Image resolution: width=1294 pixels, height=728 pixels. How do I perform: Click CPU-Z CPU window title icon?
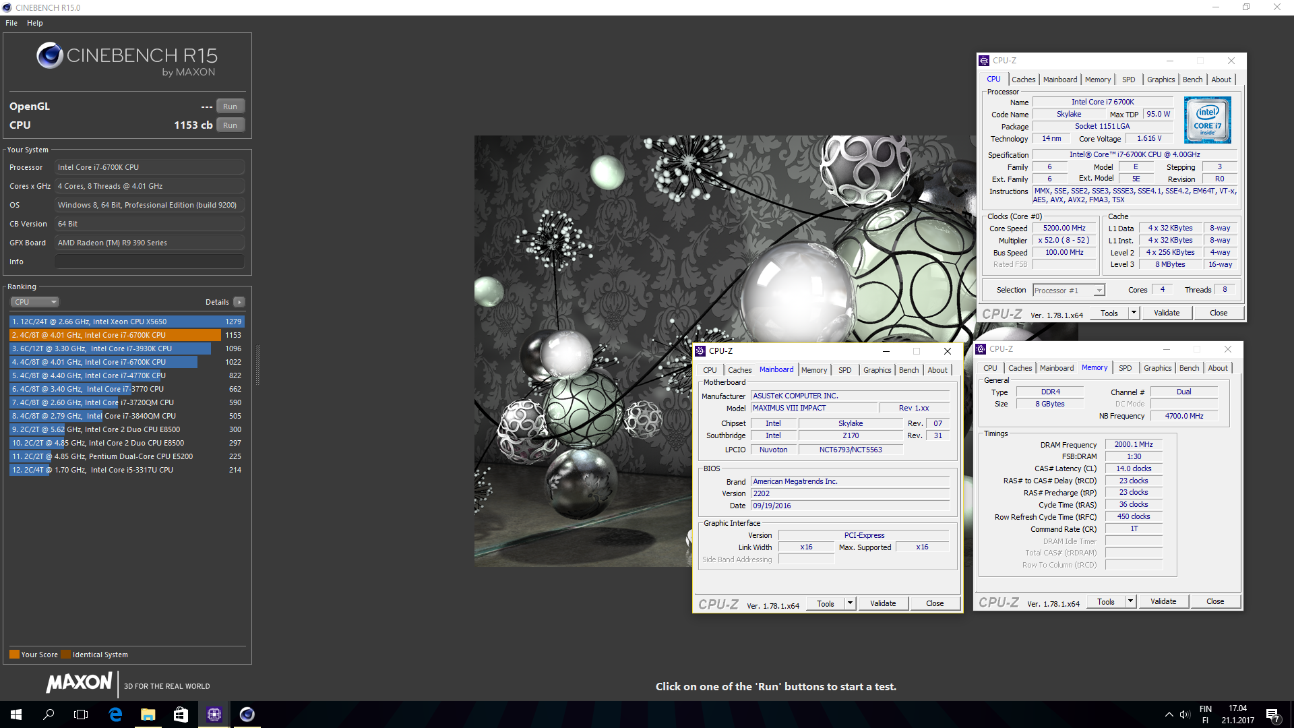pyautogui.click(x=984, y=61)
